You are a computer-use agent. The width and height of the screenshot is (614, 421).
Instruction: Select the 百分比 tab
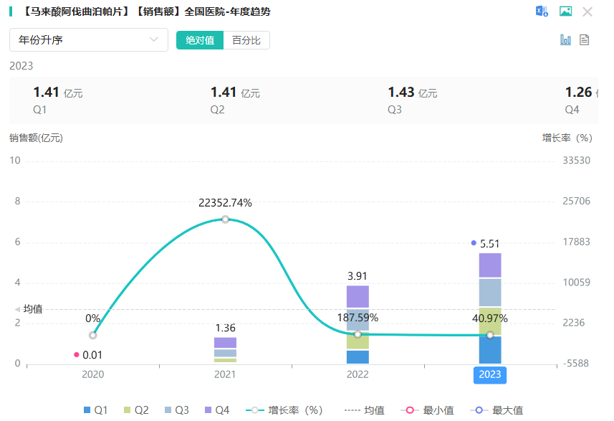coord(246,40)
